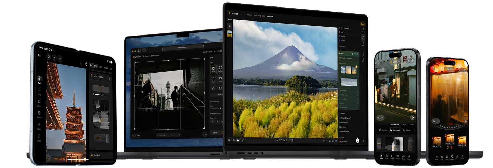Open Skies in the tablet sidebar
Screen dimensions: 493x168
tap(39, 126)
